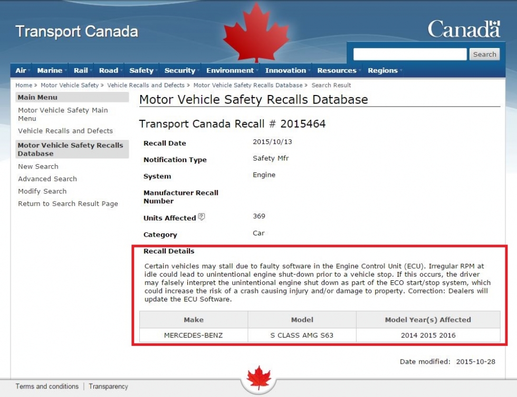Open Advanced Search sidebar link
Screen dimensions: 517x397
[x=47, y=179]
